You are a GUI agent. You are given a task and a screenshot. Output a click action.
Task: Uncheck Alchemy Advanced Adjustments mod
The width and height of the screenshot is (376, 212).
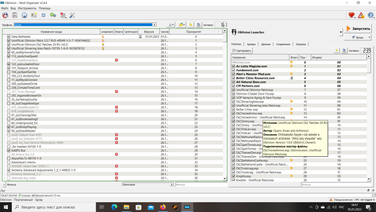click(x=9, y=170)
